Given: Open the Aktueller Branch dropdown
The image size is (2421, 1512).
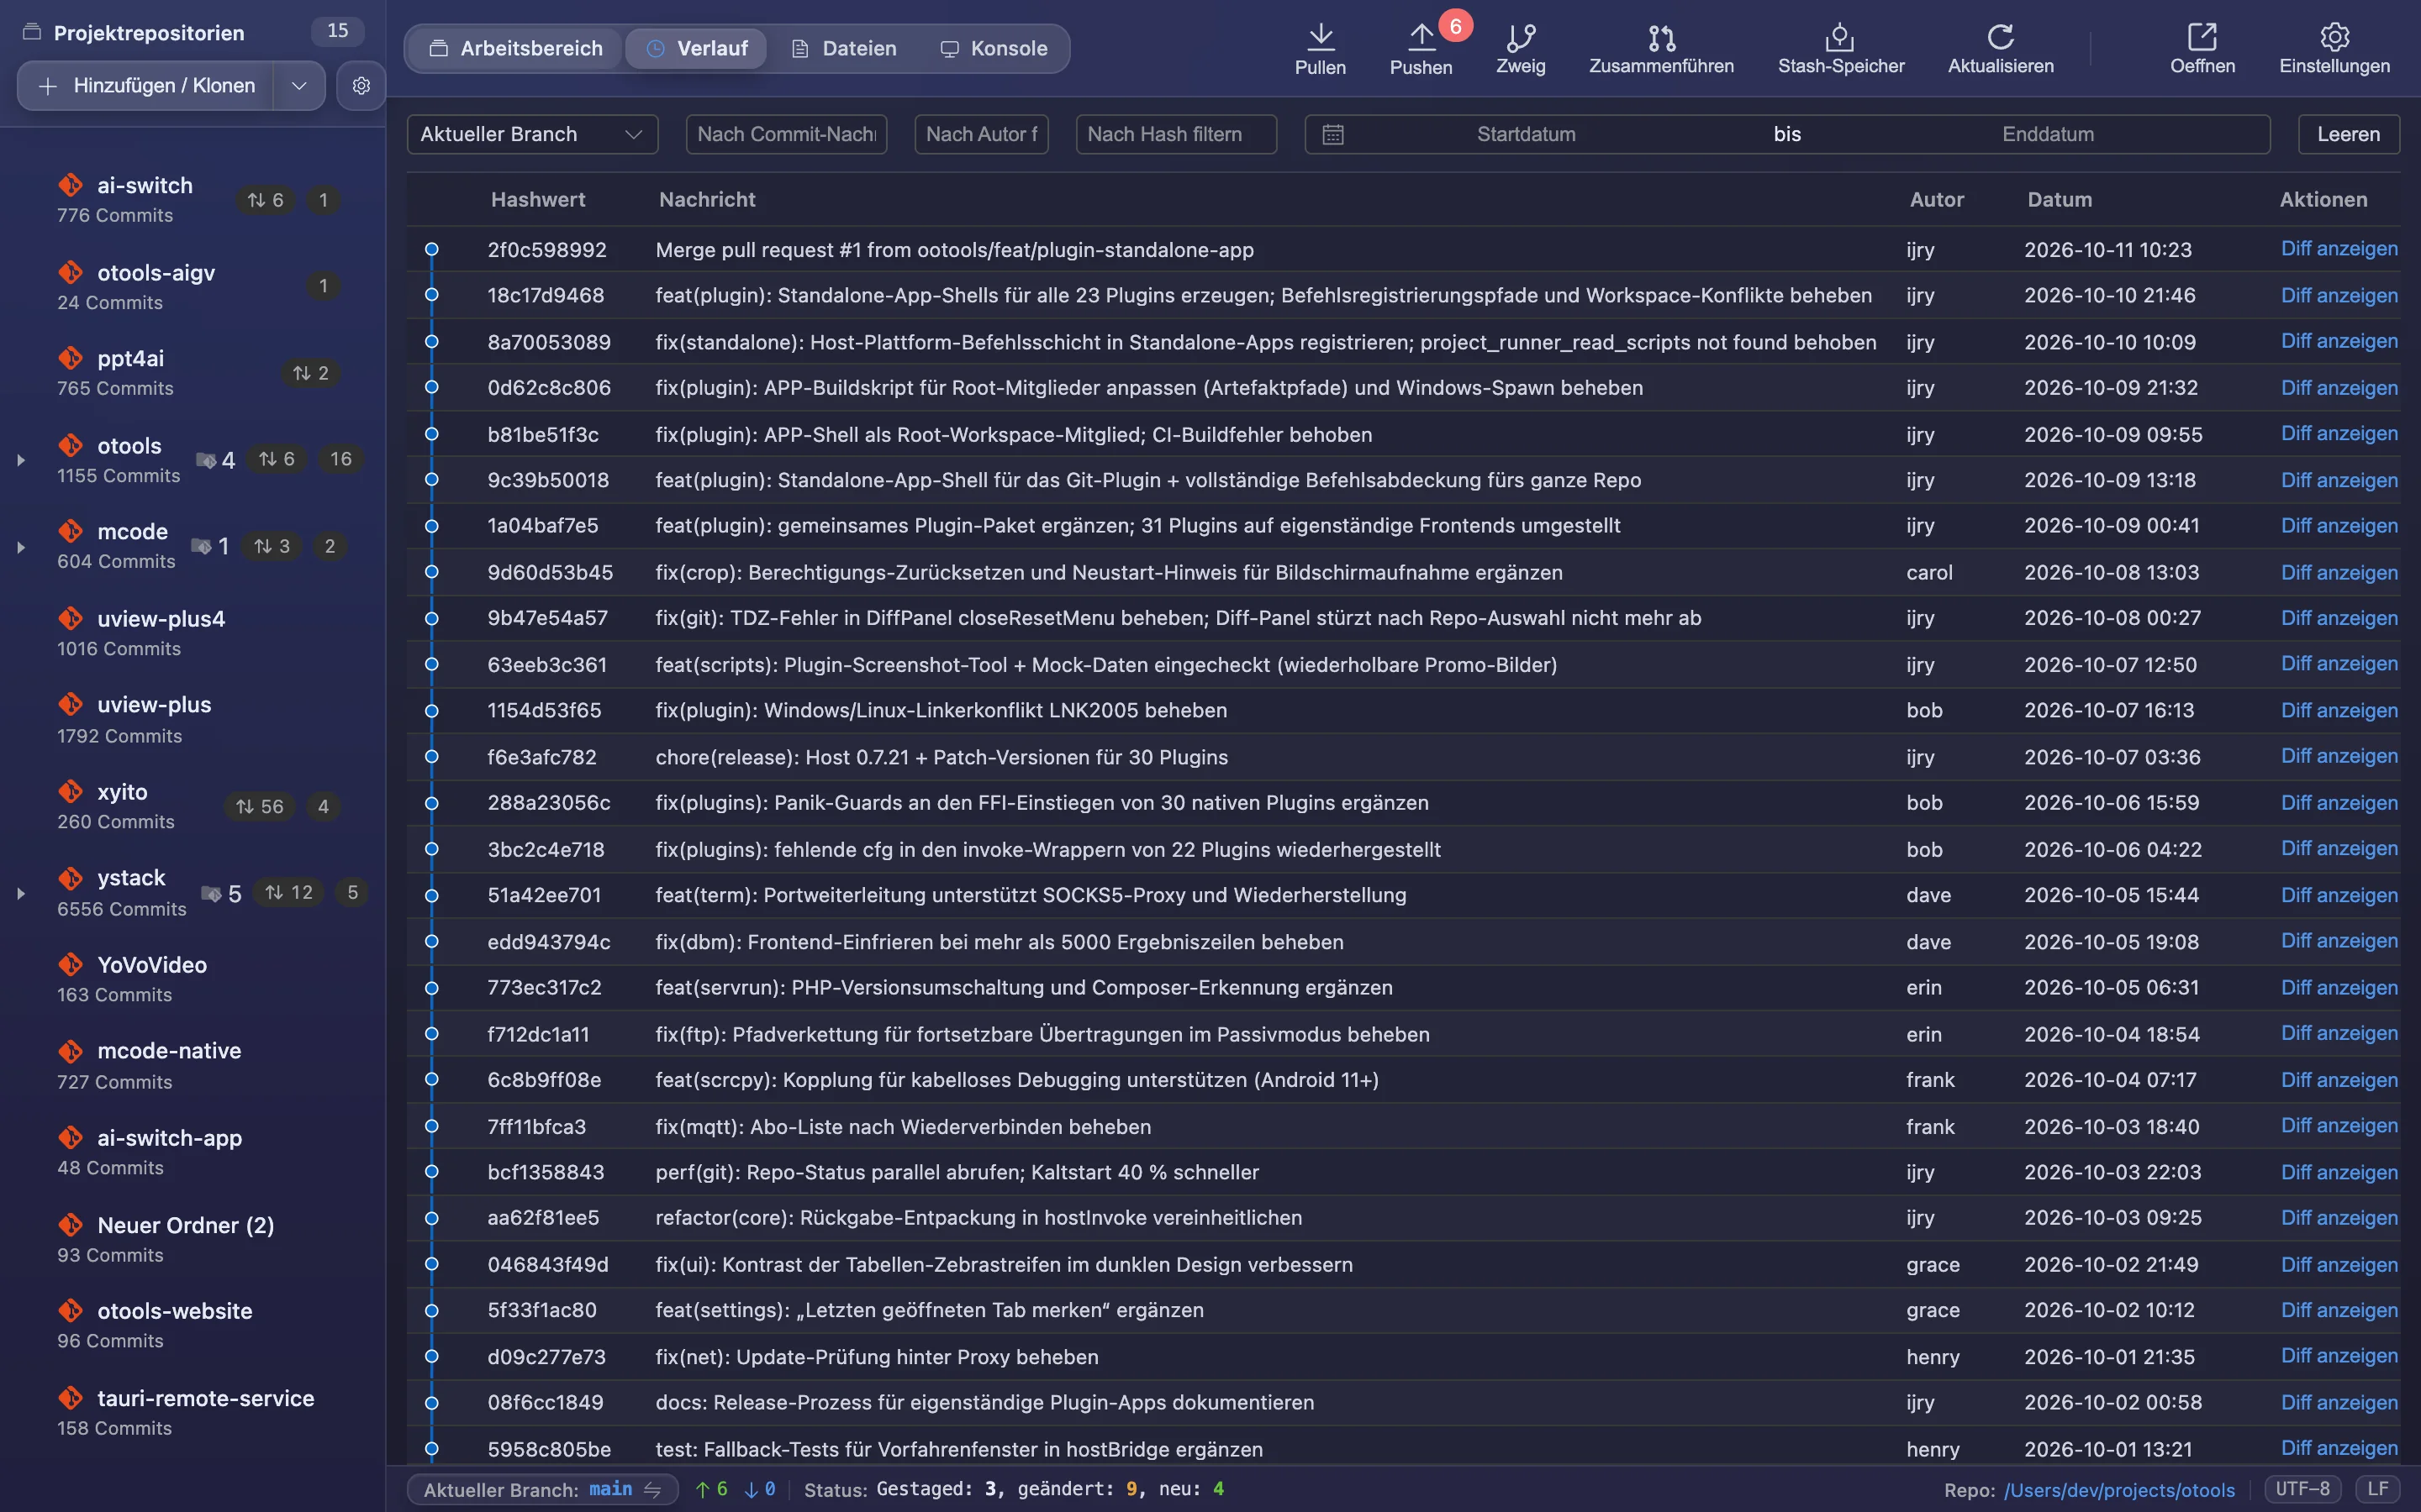Looking at the screenshot, I should tap(532, 134).
